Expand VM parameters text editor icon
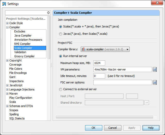Viewport: 165px width, 135px height. coord(155,69)
